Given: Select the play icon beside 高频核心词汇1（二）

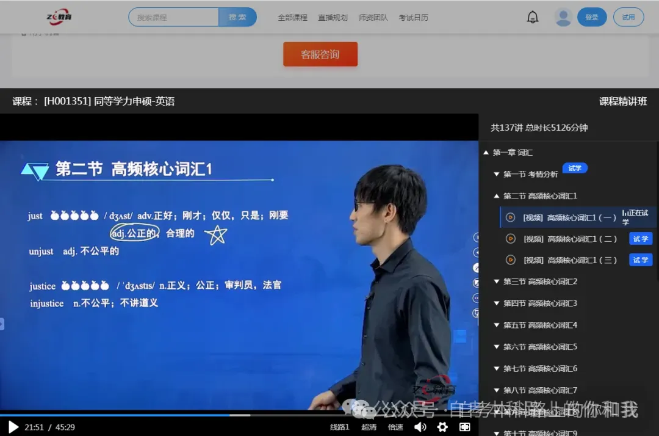Looking at the screenshot, I should coord(511,238).
